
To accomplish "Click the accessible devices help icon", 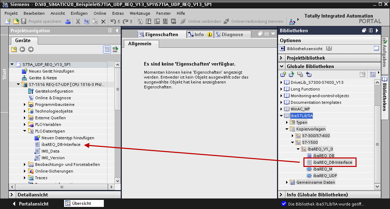I will point(292,22).
